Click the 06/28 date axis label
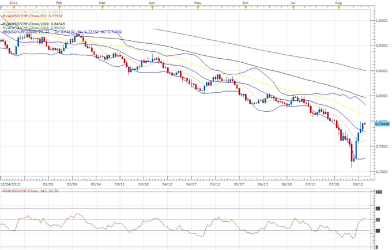 [x=287, y=184]
